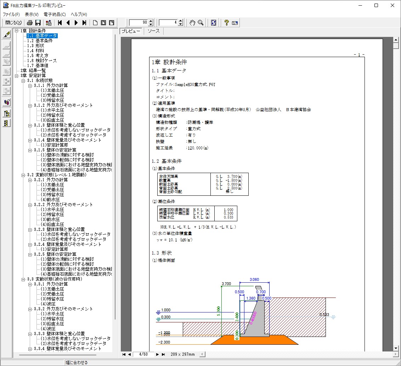The image size is (401, 366).
Task: Collapse the 3.1.1 外力の計算 node
Action: click(x=30, y=85)
